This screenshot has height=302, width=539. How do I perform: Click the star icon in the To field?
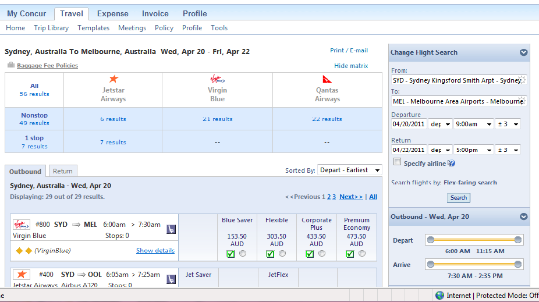pyautogui.click(x=522, y=101)
